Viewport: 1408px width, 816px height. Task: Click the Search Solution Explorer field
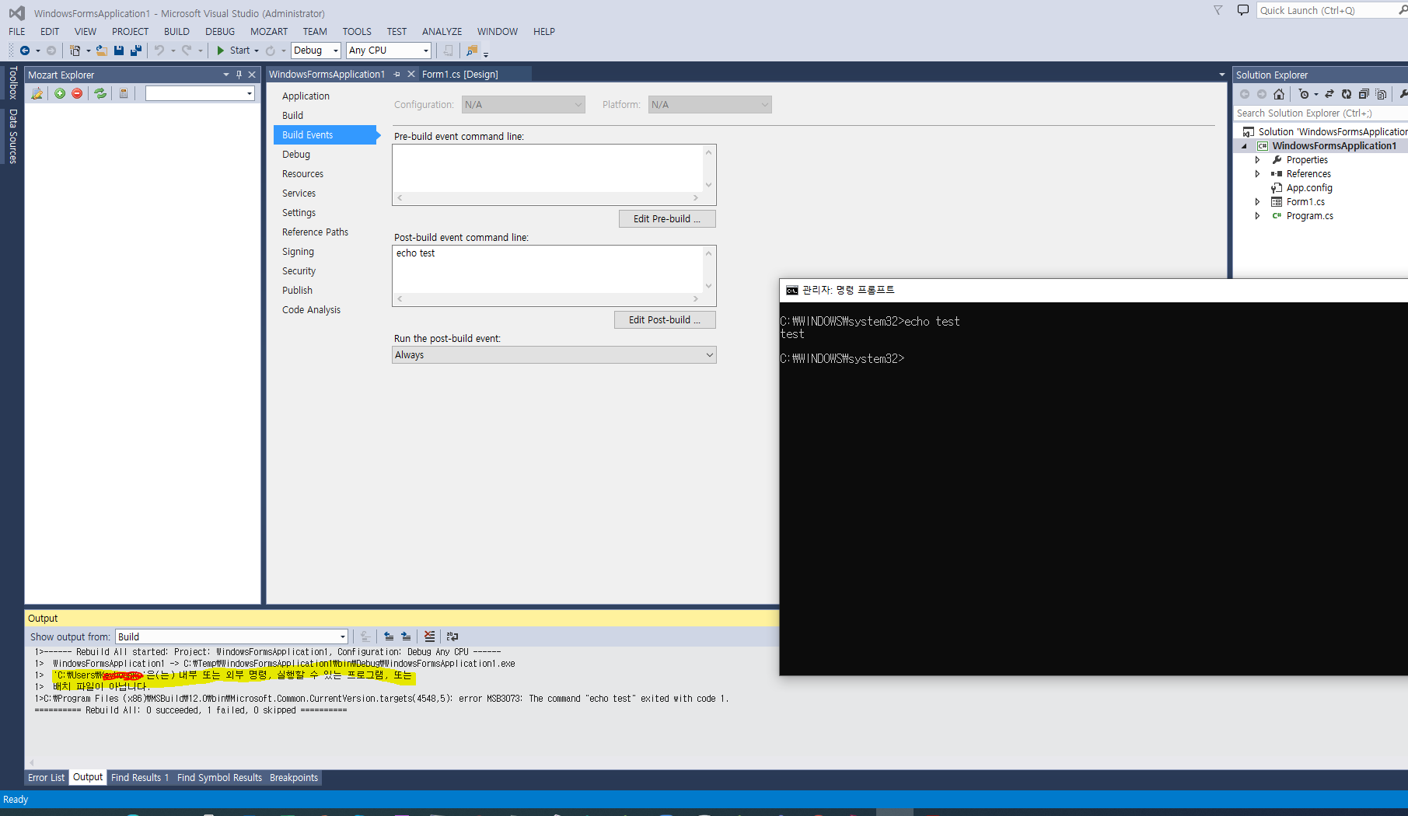(x=1322, y=113)
